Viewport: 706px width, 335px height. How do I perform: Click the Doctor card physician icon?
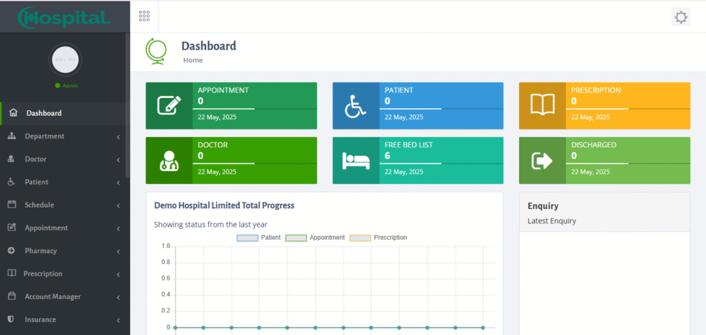[169, 161]
